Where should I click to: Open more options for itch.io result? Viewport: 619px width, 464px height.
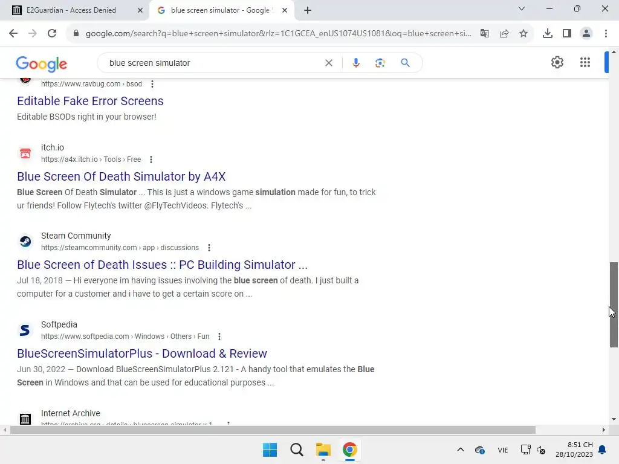[x=151, y=159]
